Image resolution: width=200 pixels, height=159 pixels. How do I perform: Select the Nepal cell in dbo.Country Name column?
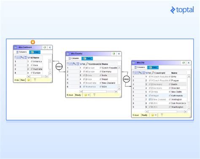108,79
